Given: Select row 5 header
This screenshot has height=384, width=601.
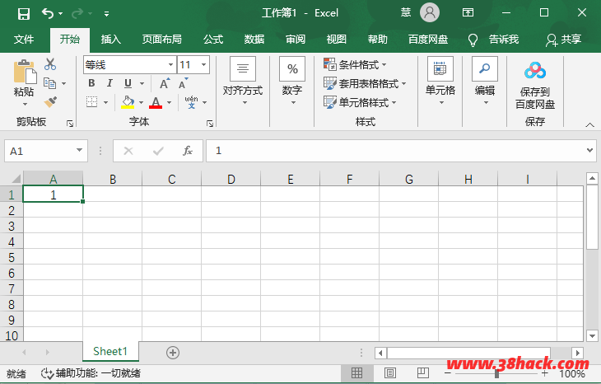Looking at the screenshot, I should pyautogui.click(x=12, y=257).
